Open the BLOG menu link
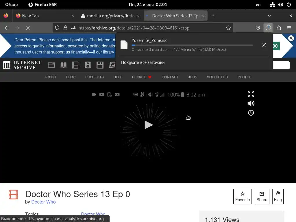Screen dimensions: 296x222 [x=71, y=77]
